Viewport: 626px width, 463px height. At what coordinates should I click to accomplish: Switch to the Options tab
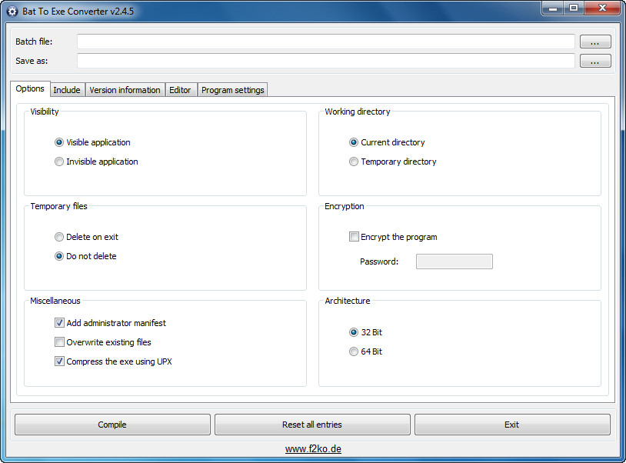pos(30,88)
